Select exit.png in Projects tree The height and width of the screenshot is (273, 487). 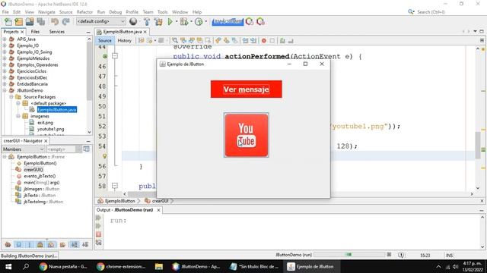click(x=45, y=123)
